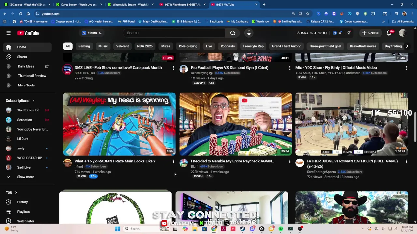The image size is (417, 234).
Task: Select the NBA 2K26 chip
Action: click(145, 46)
